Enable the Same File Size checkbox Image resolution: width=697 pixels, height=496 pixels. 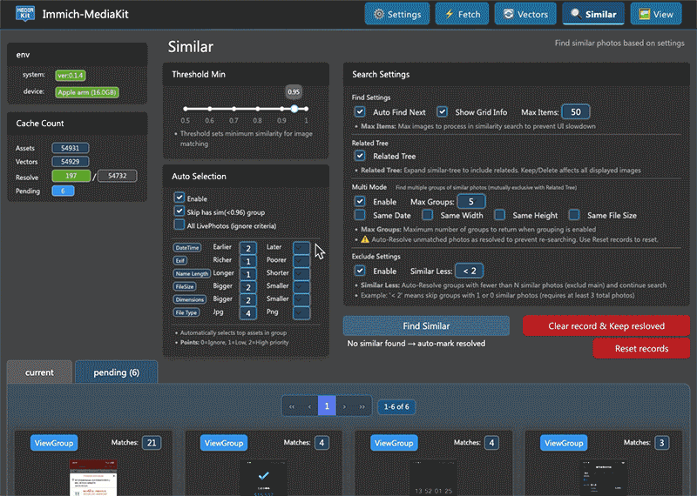[x=574, y=215]
